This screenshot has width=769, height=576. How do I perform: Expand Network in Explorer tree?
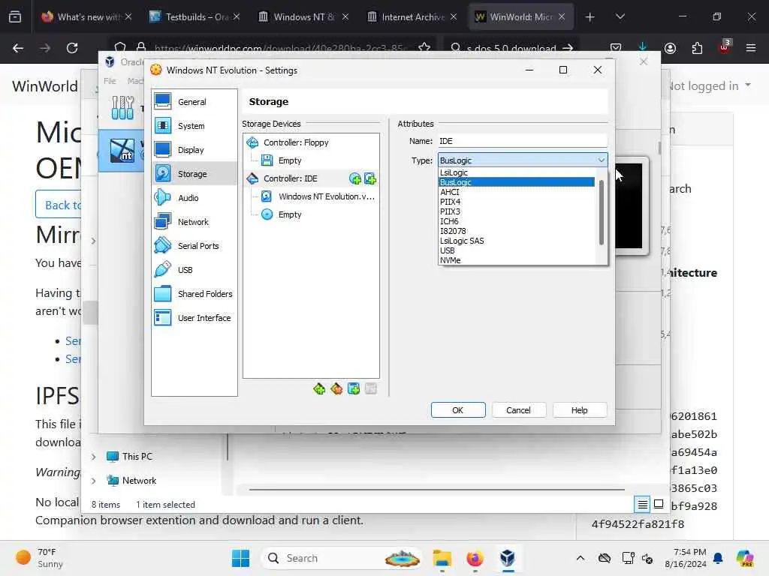[x=94, y=481]
